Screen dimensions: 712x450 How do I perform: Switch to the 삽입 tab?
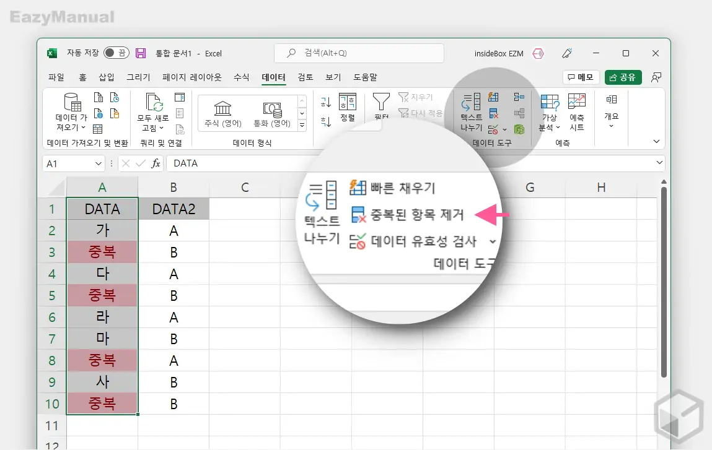click(107, 77)
